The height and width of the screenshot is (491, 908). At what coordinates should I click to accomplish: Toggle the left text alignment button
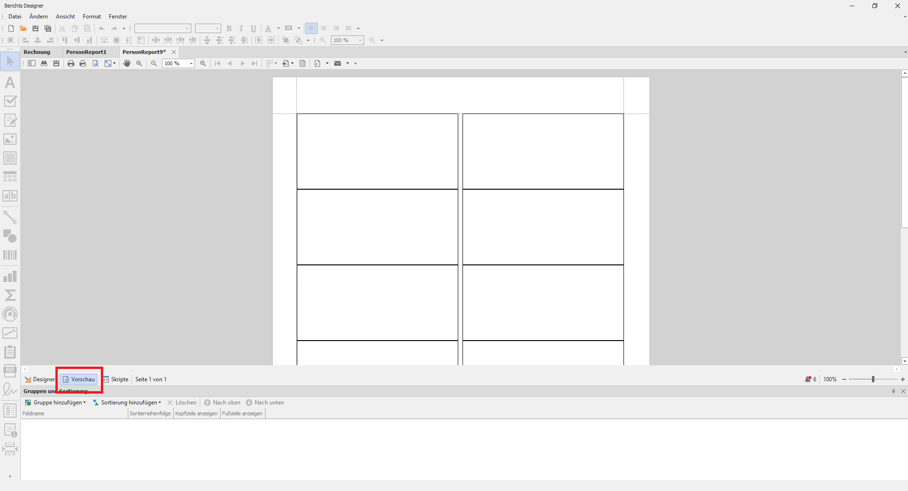click(x=311, y=28)
